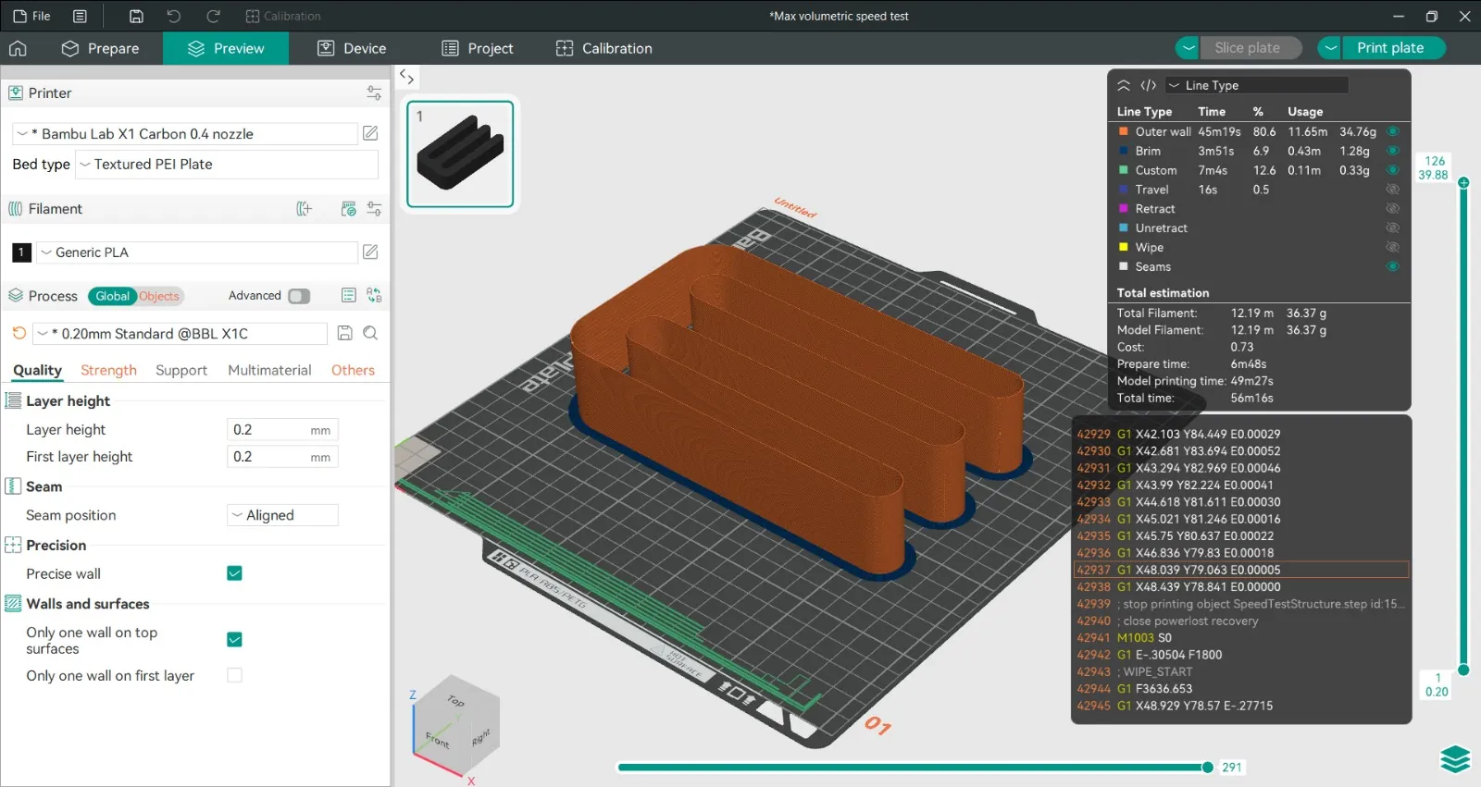Click the Layer height value field
This screenshot has width=1481, height=787.
click(282, 430)
